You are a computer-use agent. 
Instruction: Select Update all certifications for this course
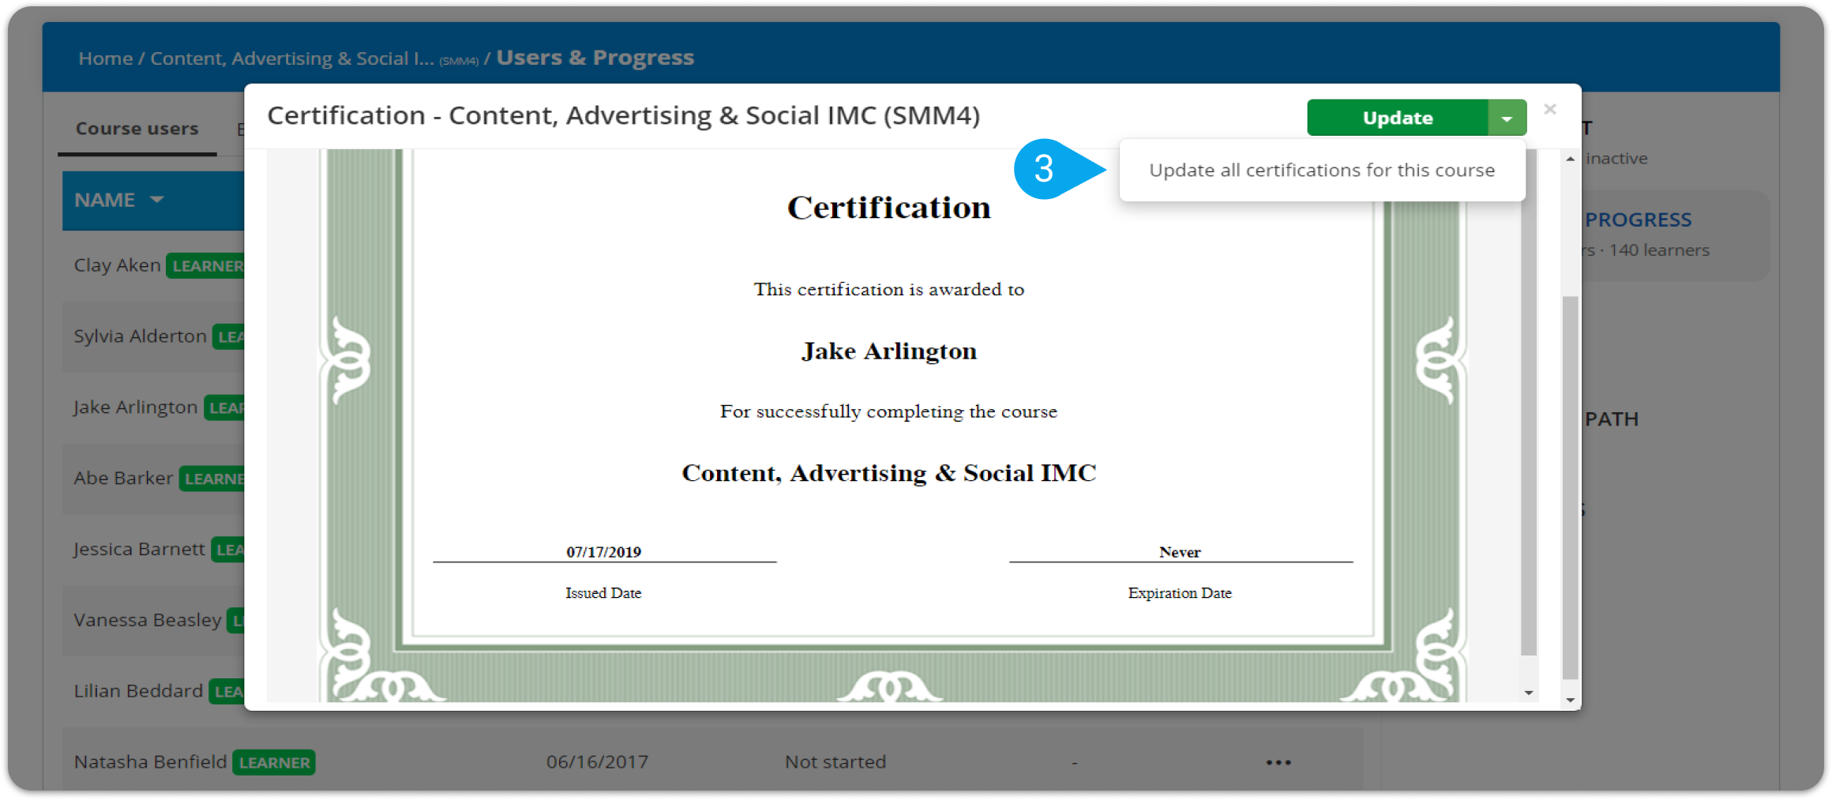[x=1321, y=171]
